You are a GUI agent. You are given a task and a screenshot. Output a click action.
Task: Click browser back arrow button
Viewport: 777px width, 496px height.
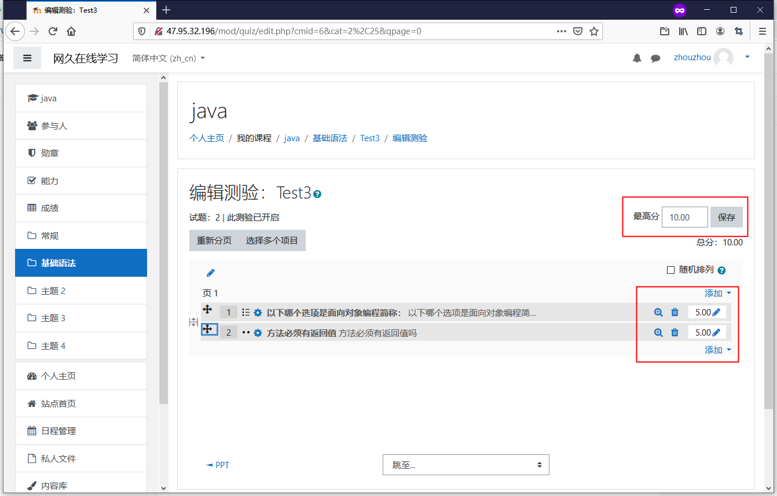click(16, 31)
